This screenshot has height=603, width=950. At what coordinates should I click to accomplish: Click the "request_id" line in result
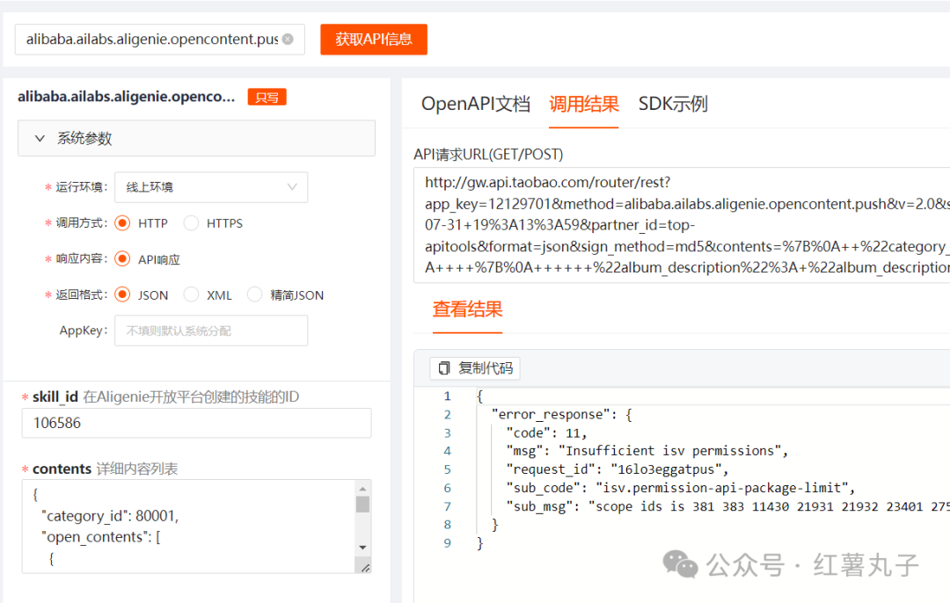click(x=617, y=469)
